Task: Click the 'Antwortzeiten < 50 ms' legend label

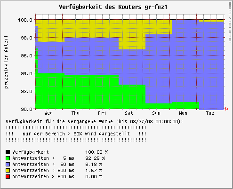Action: (x=43, y=164)
